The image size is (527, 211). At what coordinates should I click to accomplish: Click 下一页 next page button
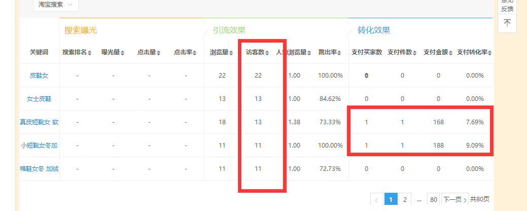point(454,200)
